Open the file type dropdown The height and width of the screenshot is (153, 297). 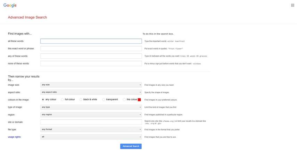[x=91, y=129]
